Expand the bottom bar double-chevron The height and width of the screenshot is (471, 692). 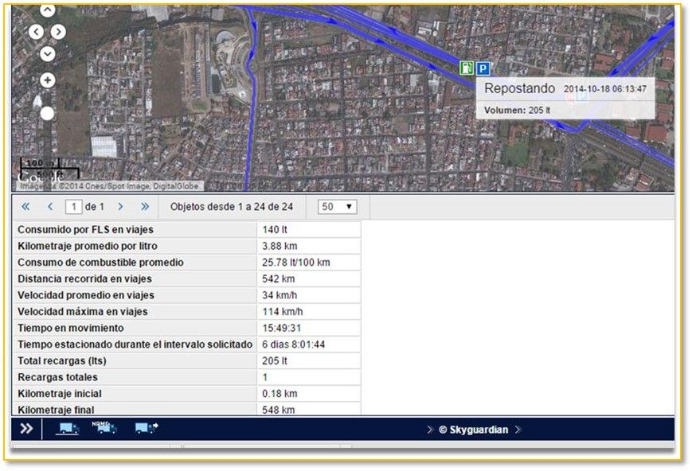click(26, 429)
